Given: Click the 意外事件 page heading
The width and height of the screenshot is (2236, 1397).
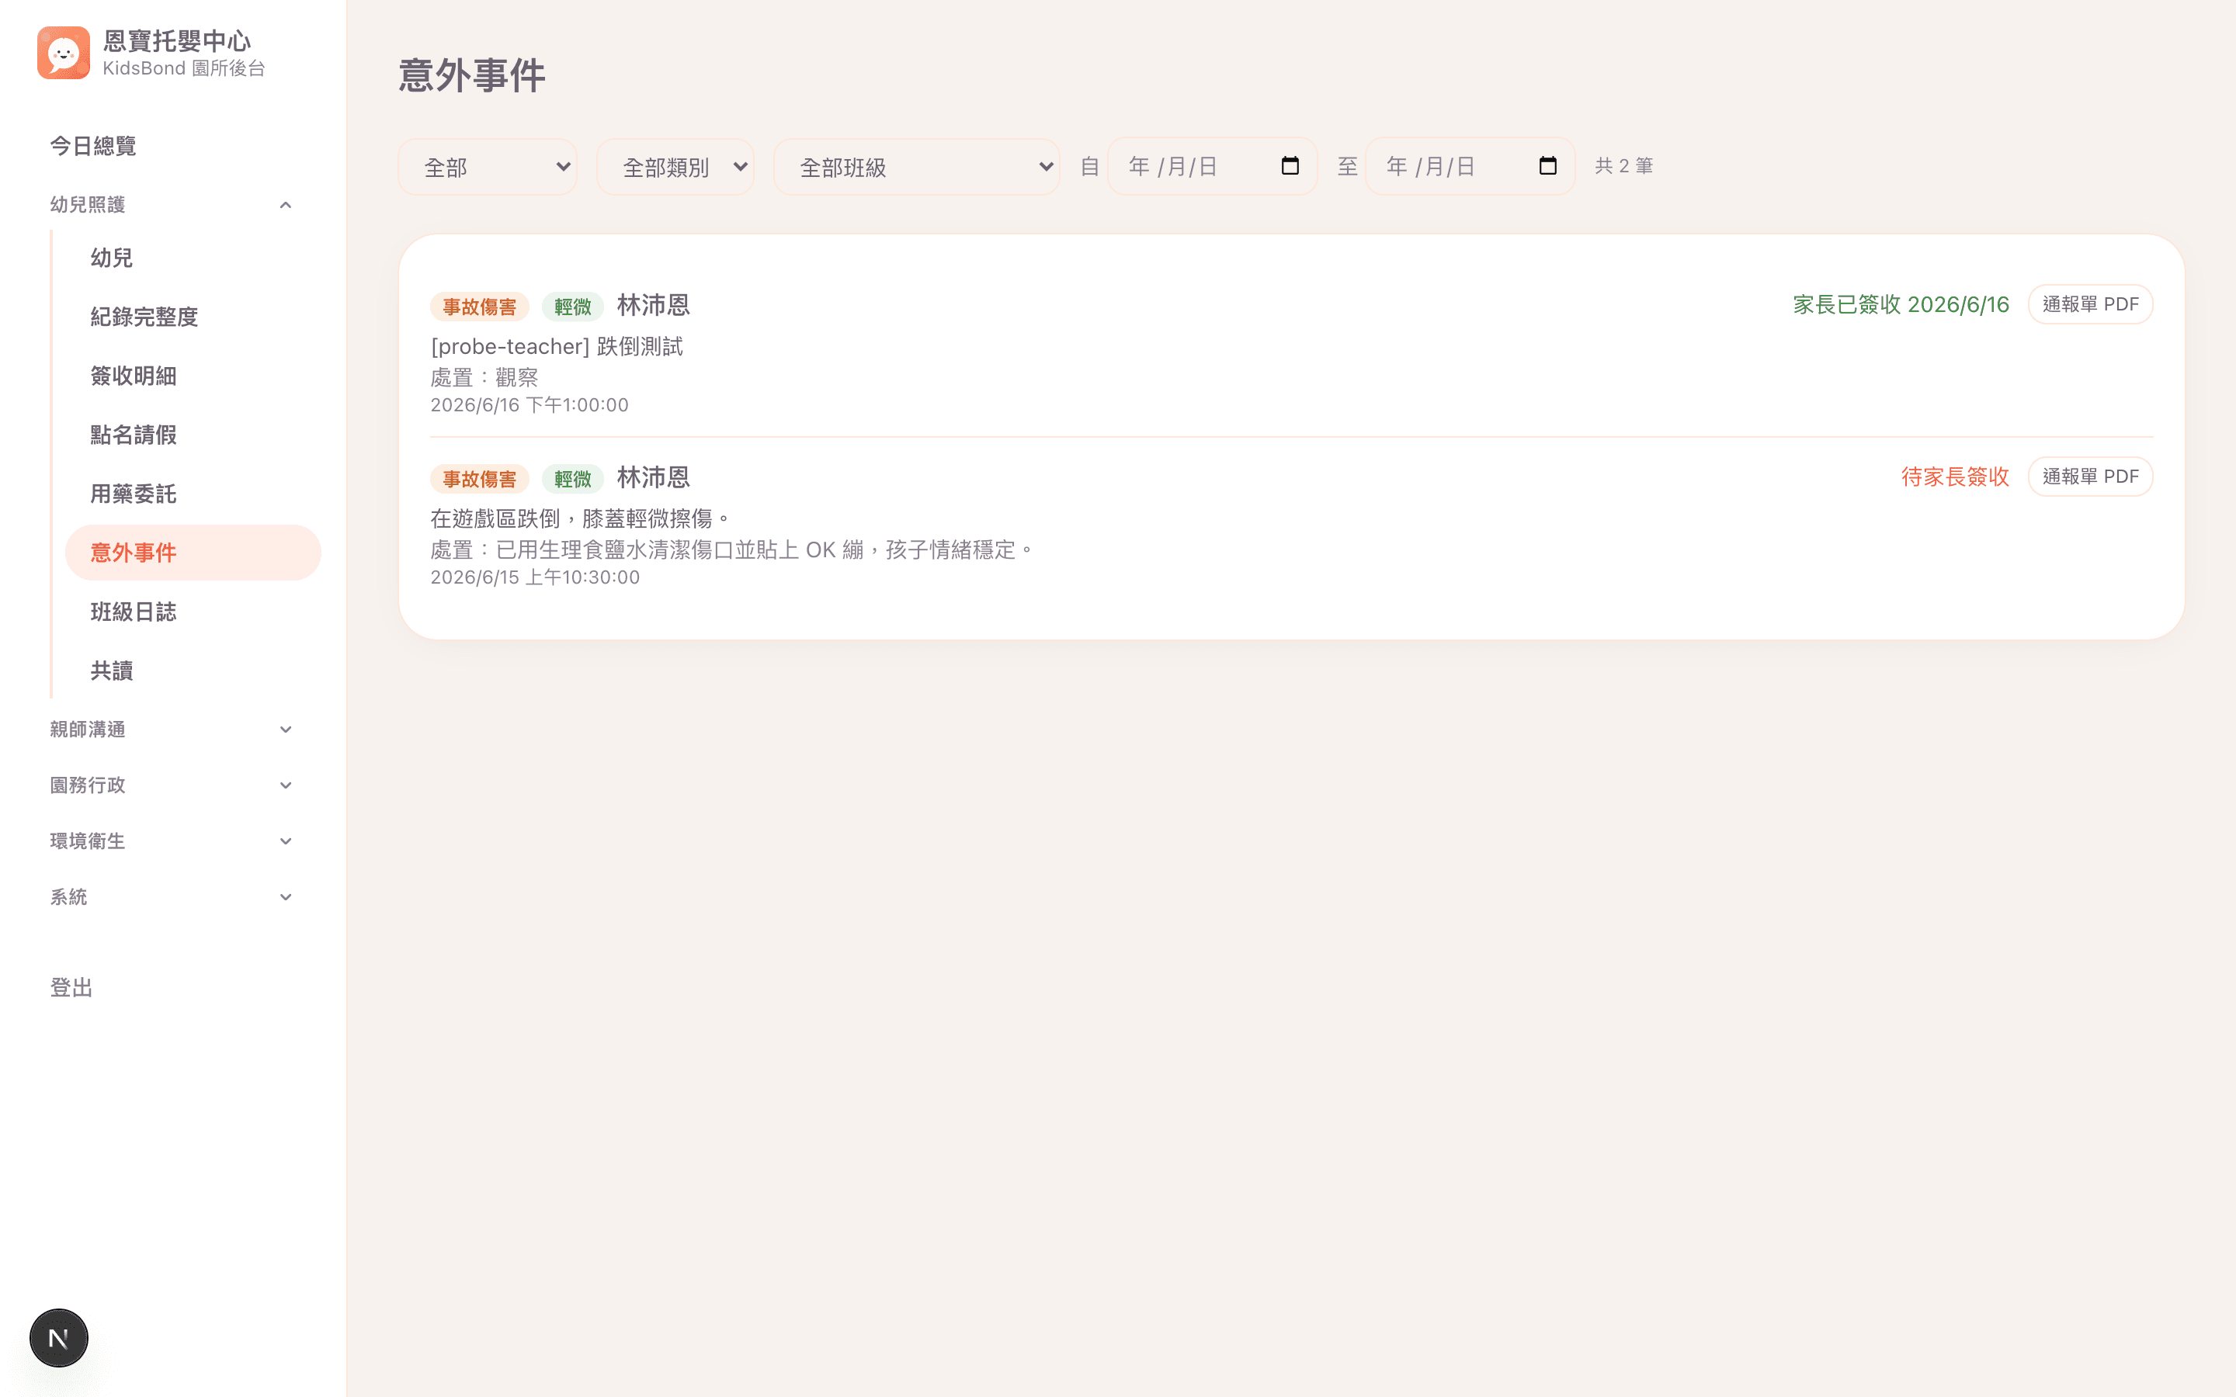Looking at the screenshot, I should coord(472,75).
